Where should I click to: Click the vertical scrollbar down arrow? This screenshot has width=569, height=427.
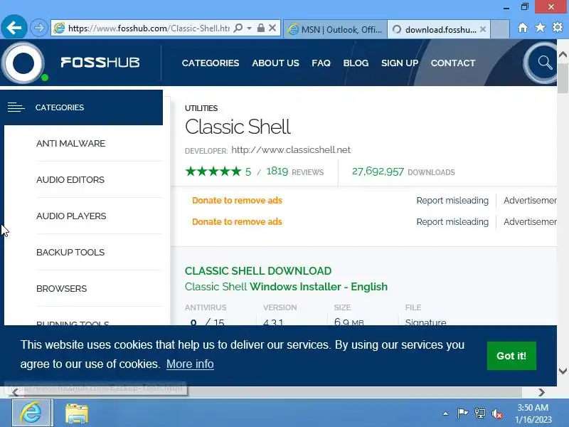click(563, 371)
